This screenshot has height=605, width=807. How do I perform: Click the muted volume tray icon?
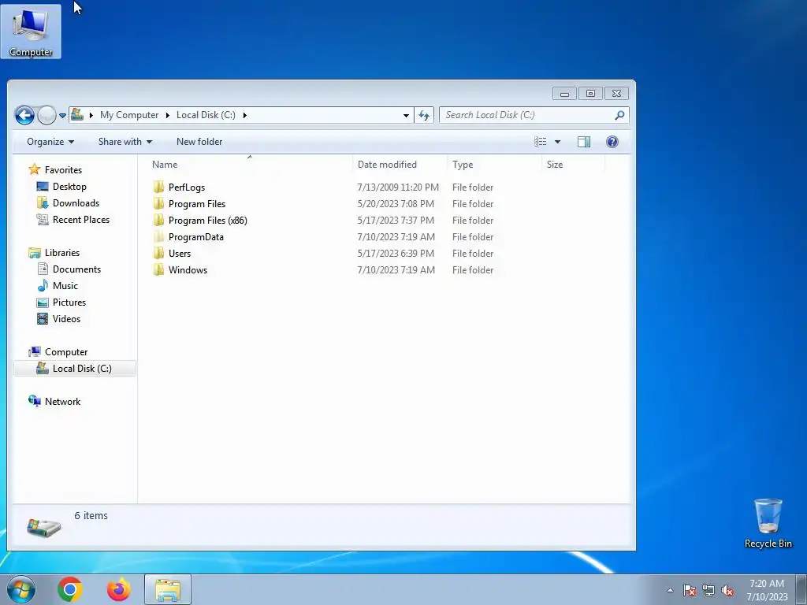[727, 590]
